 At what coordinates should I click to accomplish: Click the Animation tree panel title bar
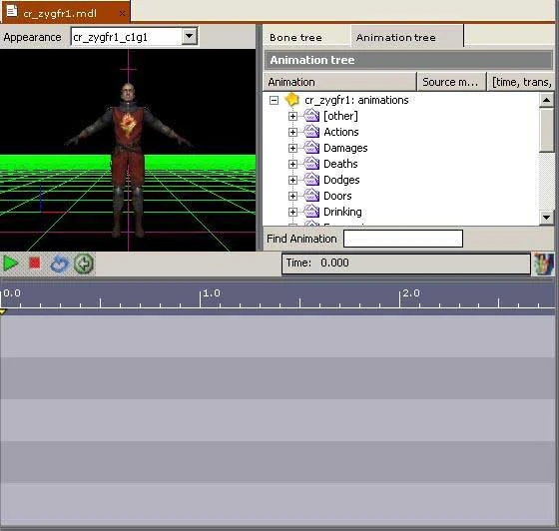[408, 60]
